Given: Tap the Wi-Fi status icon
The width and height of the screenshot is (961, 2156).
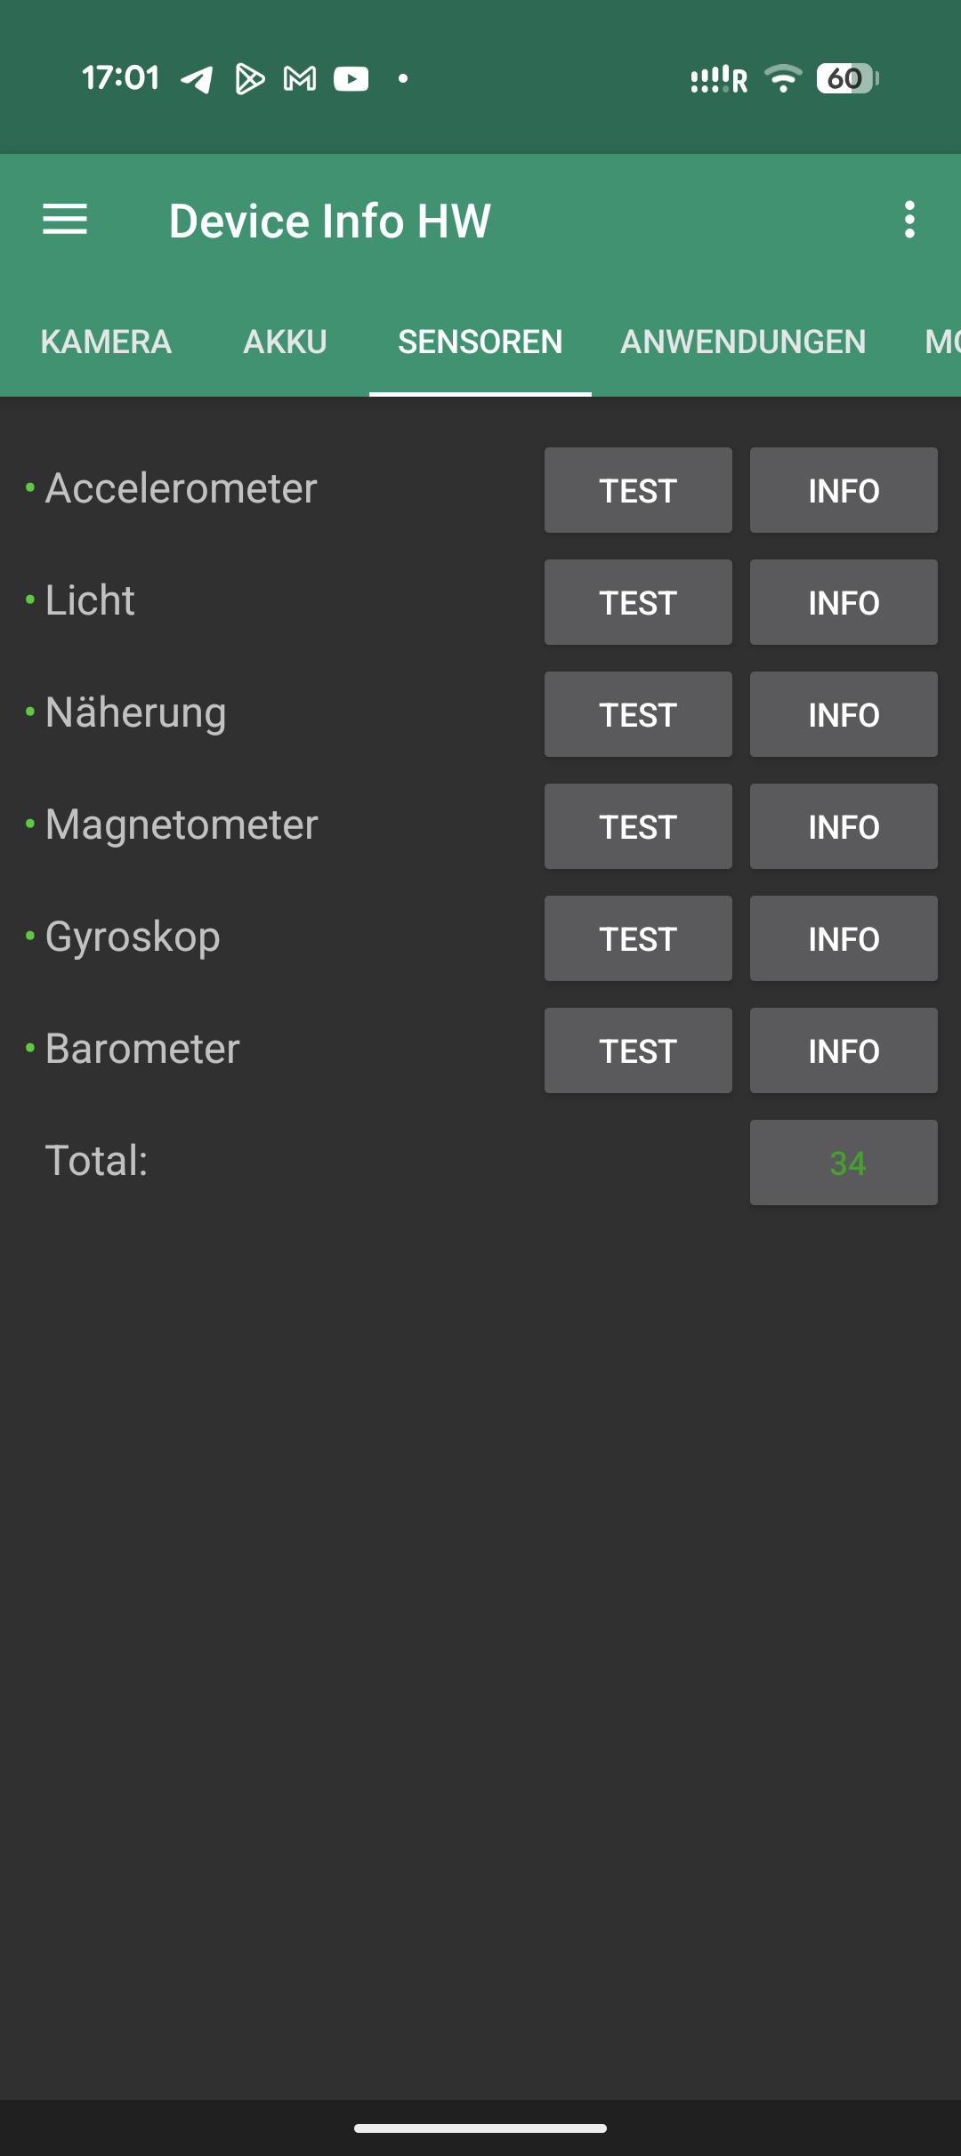Looking at the screenshot, I should [x=783, y=79].
